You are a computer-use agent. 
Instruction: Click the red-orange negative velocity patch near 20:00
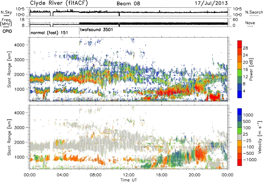[x=201, y=153]
